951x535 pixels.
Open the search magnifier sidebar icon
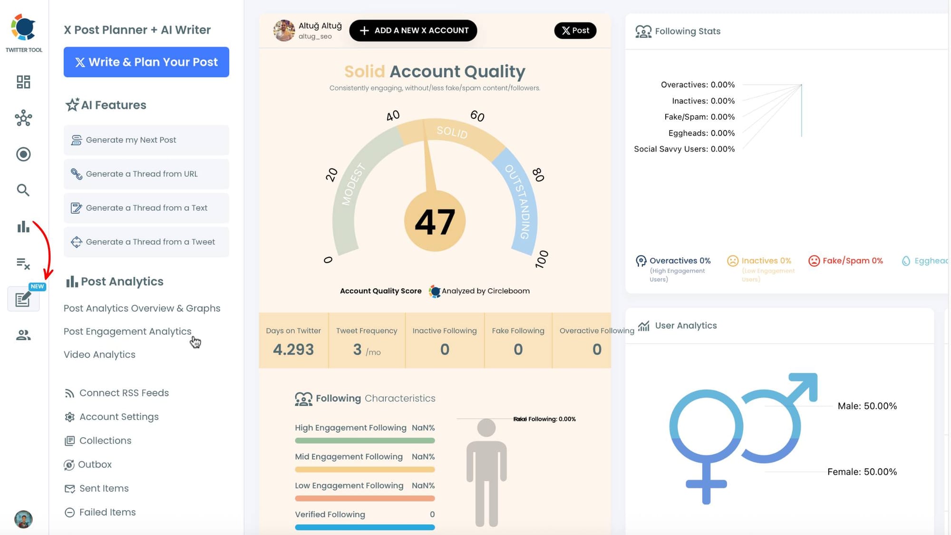[x=23, y=190]
